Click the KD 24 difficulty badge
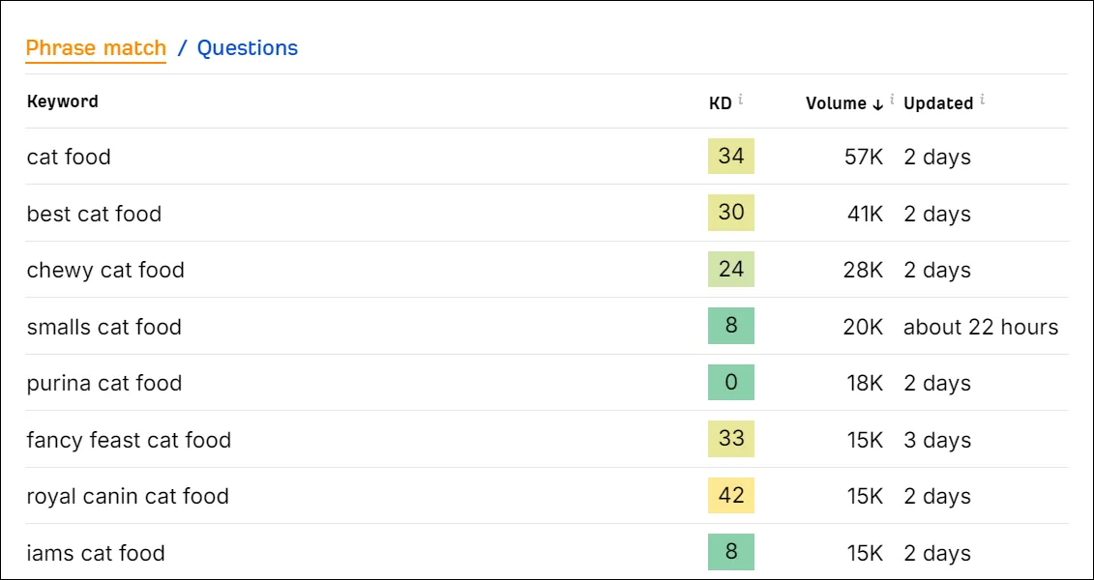Viewport: 1094px width, 580px height. (731, 269)
